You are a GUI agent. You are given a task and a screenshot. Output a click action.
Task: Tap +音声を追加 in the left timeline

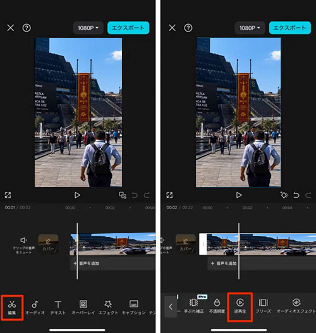point(87,263)
